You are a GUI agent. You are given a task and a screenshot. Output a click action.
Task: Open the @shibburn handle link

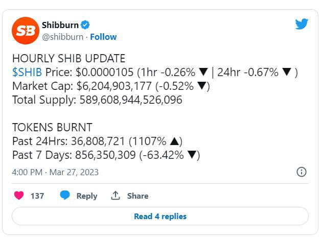pos(63,37)
